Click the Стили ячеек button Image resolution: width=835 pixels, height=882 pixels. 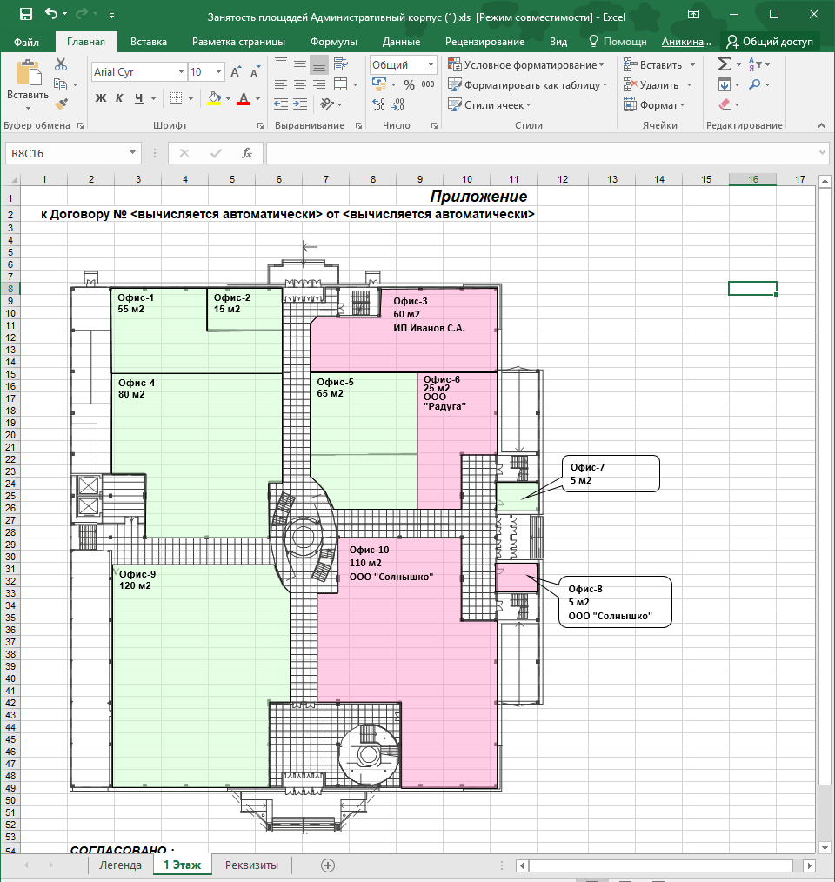click(x=491, y=104)
